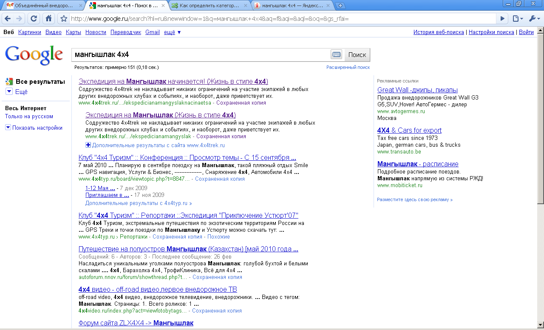Image resolution: width=544 pixels, height=330 pixels.
Task: Expand the 'ещё' services dropdown
Action: (173, 32)
